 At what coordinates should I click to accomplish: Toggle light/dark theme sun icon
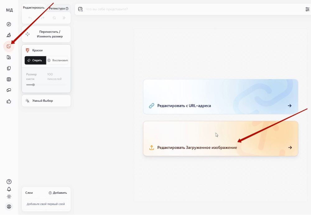click(9, 196)
